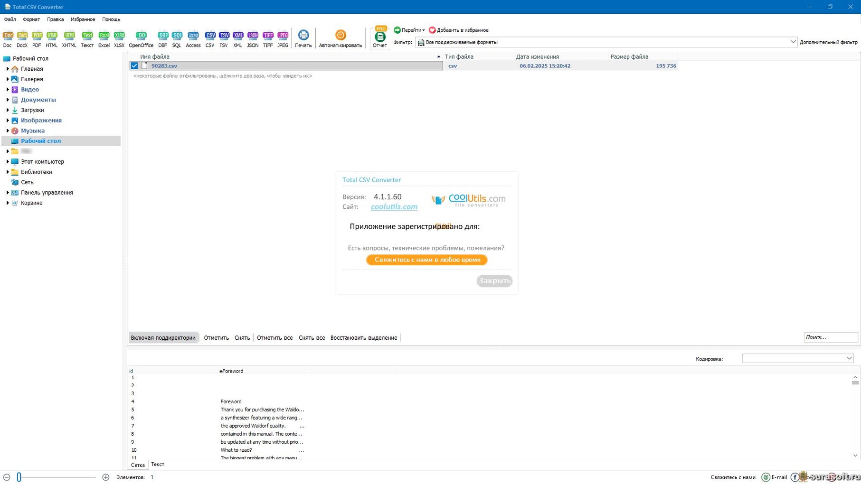Expand the Библиотеки tree node

click(8, 172)
